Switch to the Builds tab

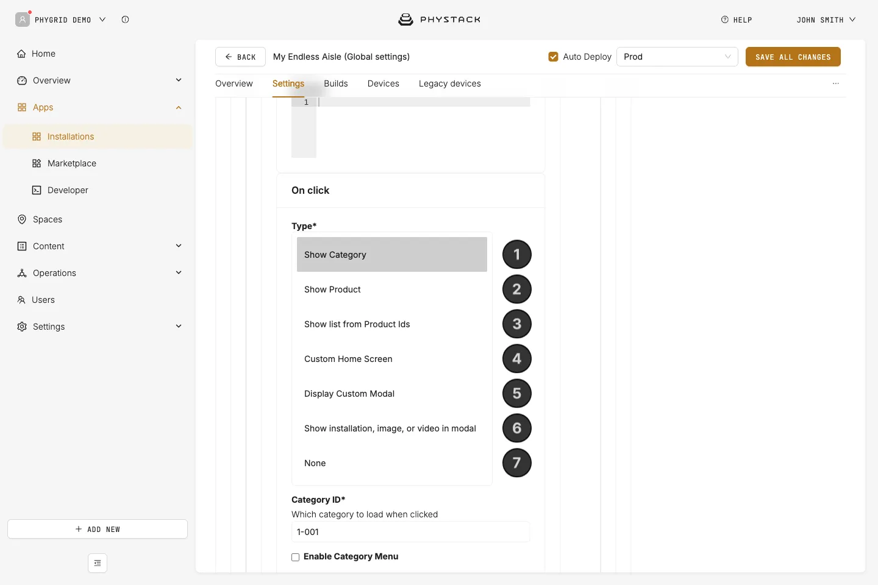pyautogui.click(x=336, y=83)
